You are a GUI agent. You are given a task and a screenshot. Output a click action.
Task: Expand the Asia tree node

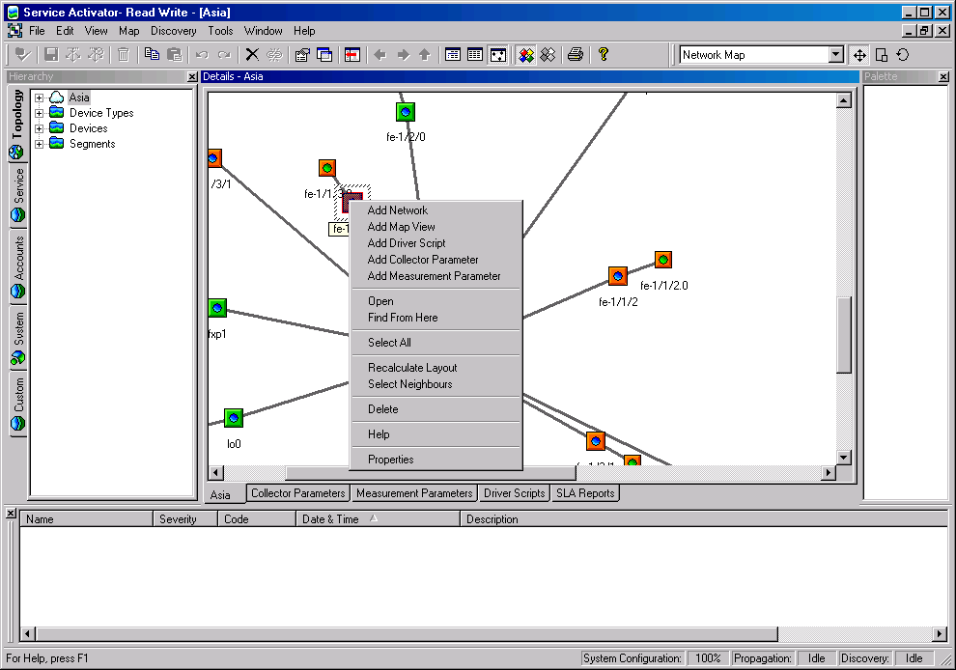[x=39, y=98]
